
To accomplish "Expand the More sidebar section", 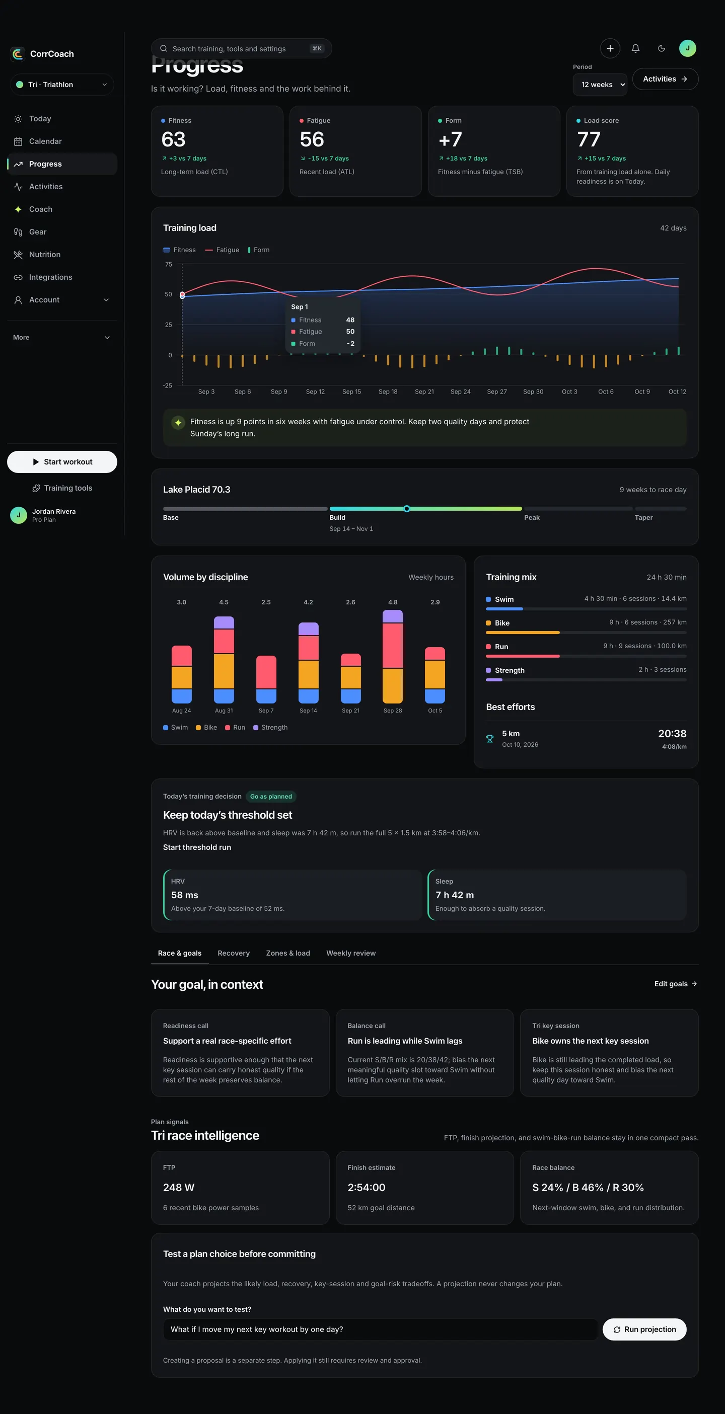I will point(62,338).
